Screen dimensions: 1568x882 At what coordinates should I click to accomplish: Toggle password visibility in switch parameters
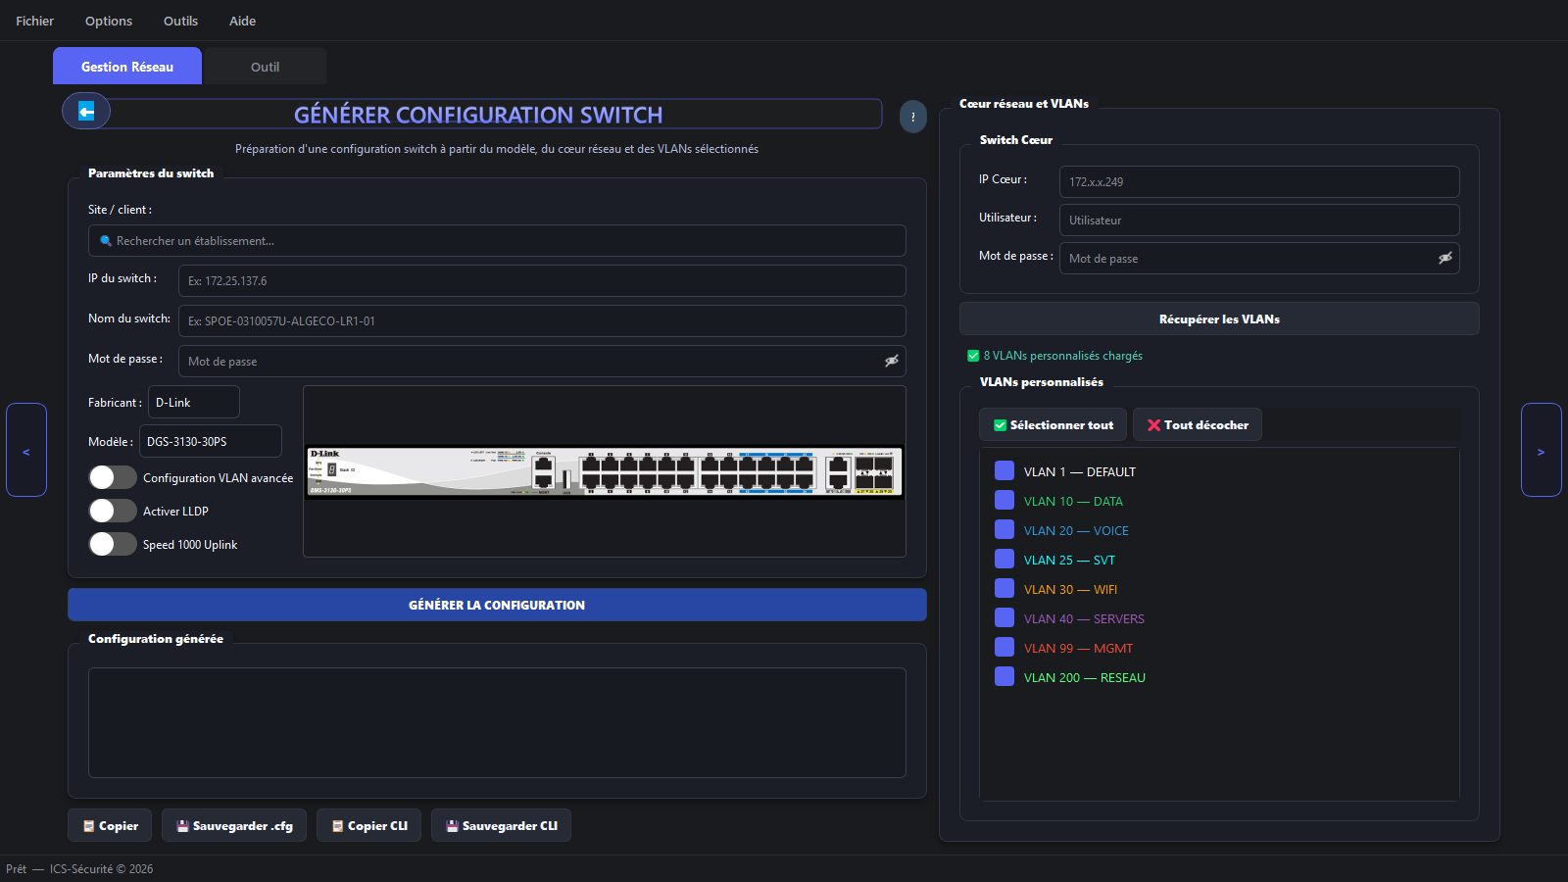click(x=892, y=361)
